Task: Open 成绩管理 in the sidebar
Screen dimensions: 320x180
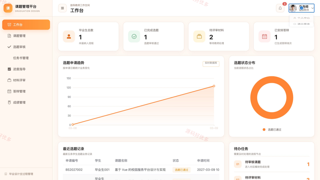Action: (x=26, y=102)
